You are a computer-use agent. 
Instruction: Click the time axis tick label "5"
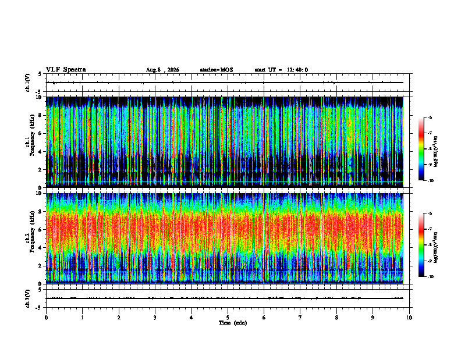[228, 318]
